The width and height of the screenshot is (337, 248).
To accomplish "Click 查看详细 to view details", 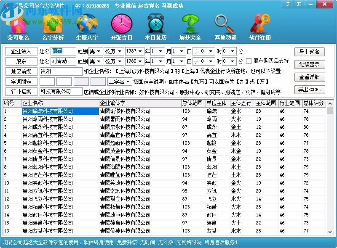I will 310,77.
